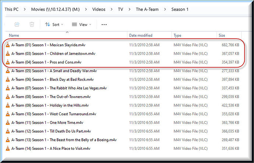
Task: Select file Till Death Do Us Part.m4v
Action: pyautogui.click(x=51, y=131)
